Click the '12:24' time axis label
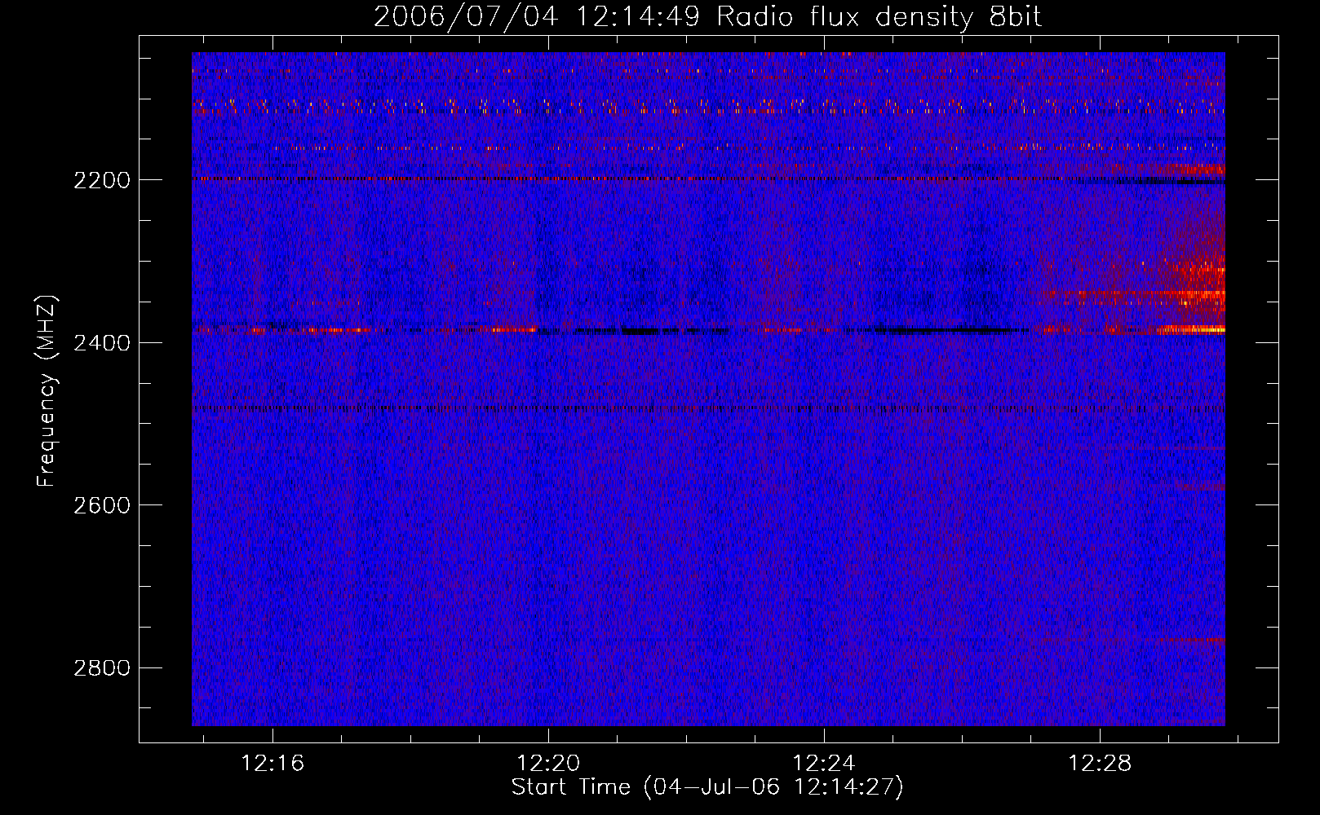 click(824, 763)
